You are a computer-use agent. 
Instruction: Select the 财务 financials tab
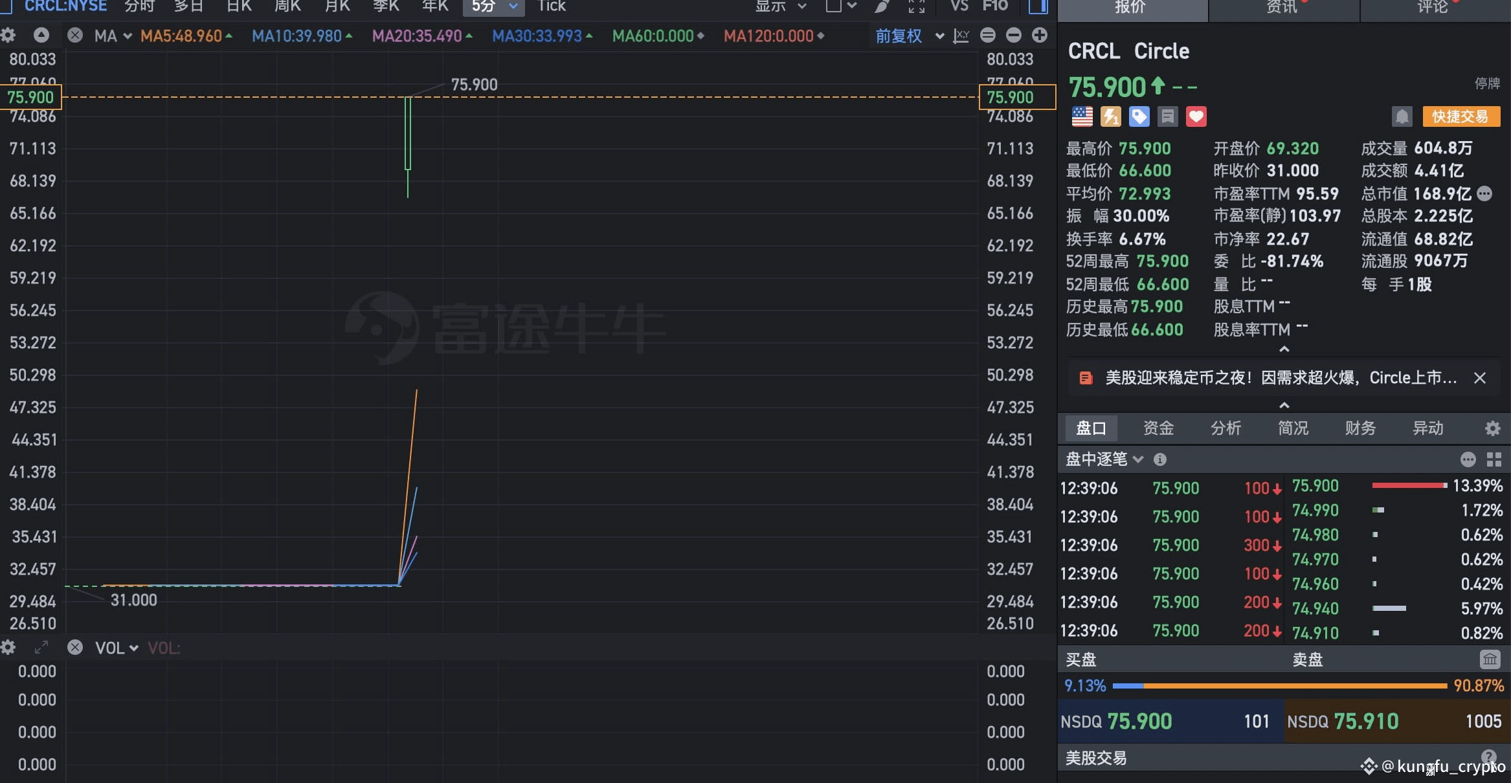click(1360, 428)
